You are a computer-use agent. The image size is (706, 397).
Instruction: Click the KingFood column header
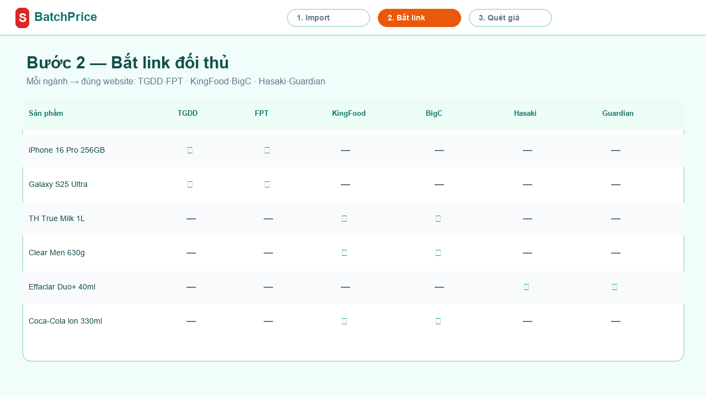tap(349, 114)
